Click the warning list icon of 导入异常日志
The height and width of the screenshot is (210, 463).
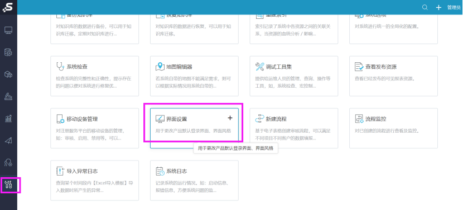[60, 171]
